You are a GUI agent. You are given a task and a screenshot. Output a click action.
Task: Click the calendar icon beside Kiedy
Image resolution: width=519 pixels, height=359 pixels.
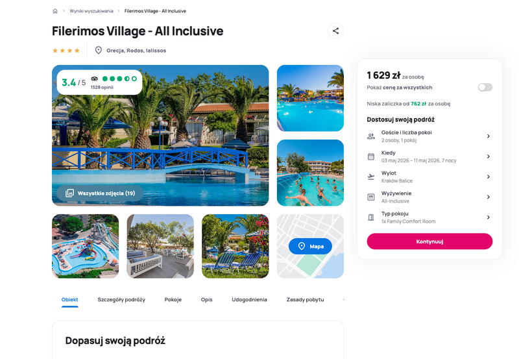tap(371, 156)
